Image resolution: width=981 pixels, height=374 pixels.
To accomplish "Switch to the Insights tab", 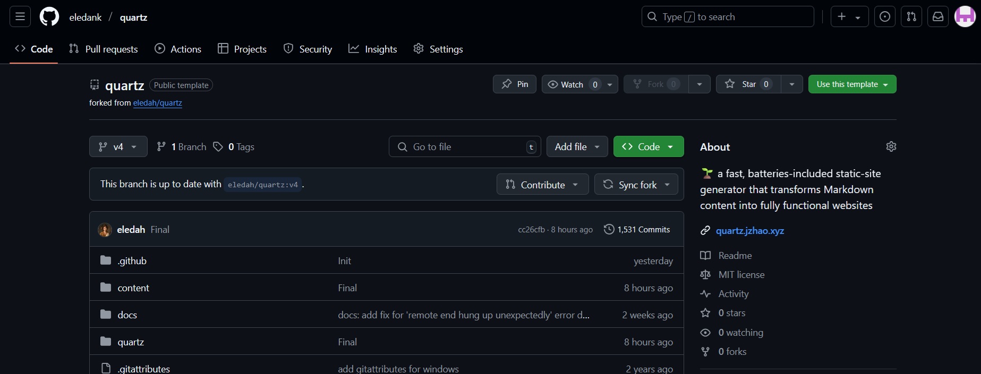I will (373, 49).
